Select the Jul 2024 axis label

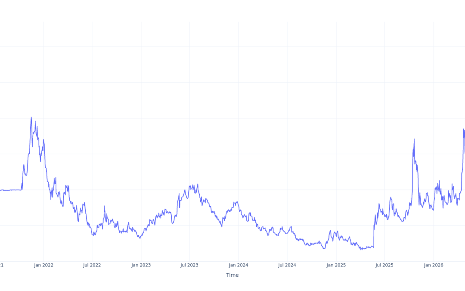coord(287,265)
